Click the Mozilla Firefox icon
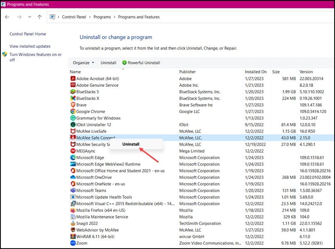The height and width of the screenshot is (249, 335). pyautogui.click(x=73, y=210)
